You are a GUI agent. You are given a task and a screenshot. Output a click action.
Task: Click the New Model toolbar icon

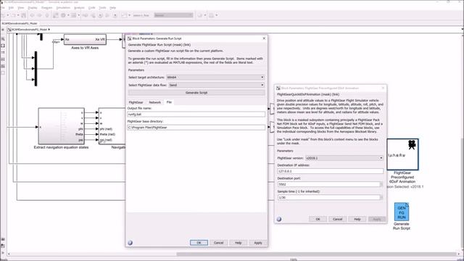[4, 15]
